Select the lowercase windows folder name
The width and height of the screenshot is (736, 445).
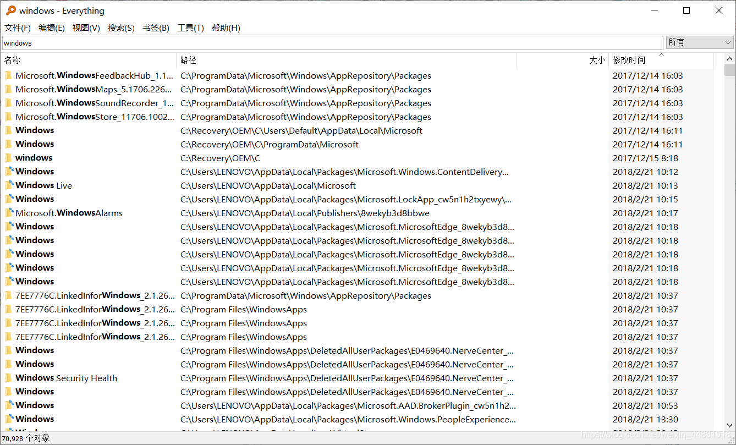coord(34,158)
